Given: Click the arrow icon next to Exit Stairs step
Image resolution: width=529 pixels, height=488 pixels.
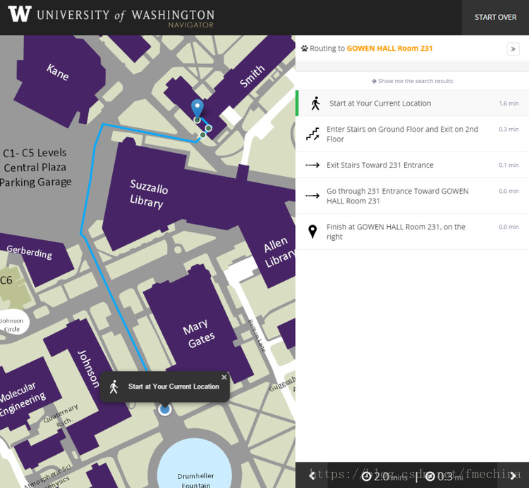Looking at the screenshot, I should (x=312, y=165).
